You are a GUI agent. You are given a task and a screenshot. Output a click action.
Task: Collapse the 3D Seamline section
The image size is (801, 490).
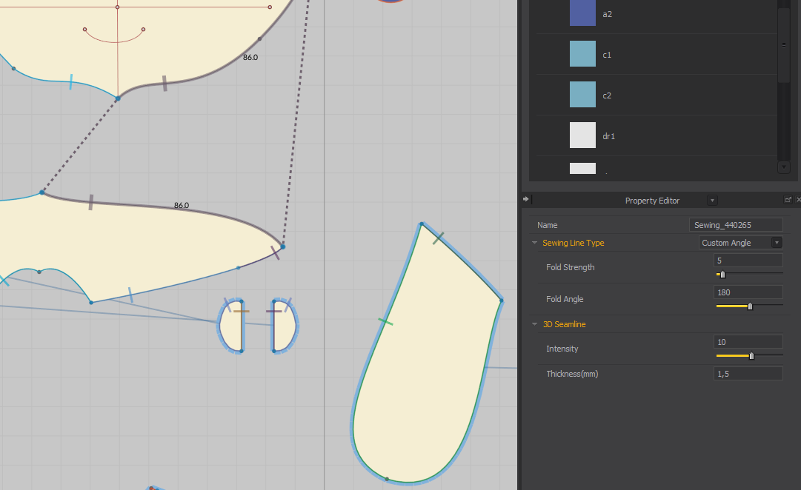(534, 324)
